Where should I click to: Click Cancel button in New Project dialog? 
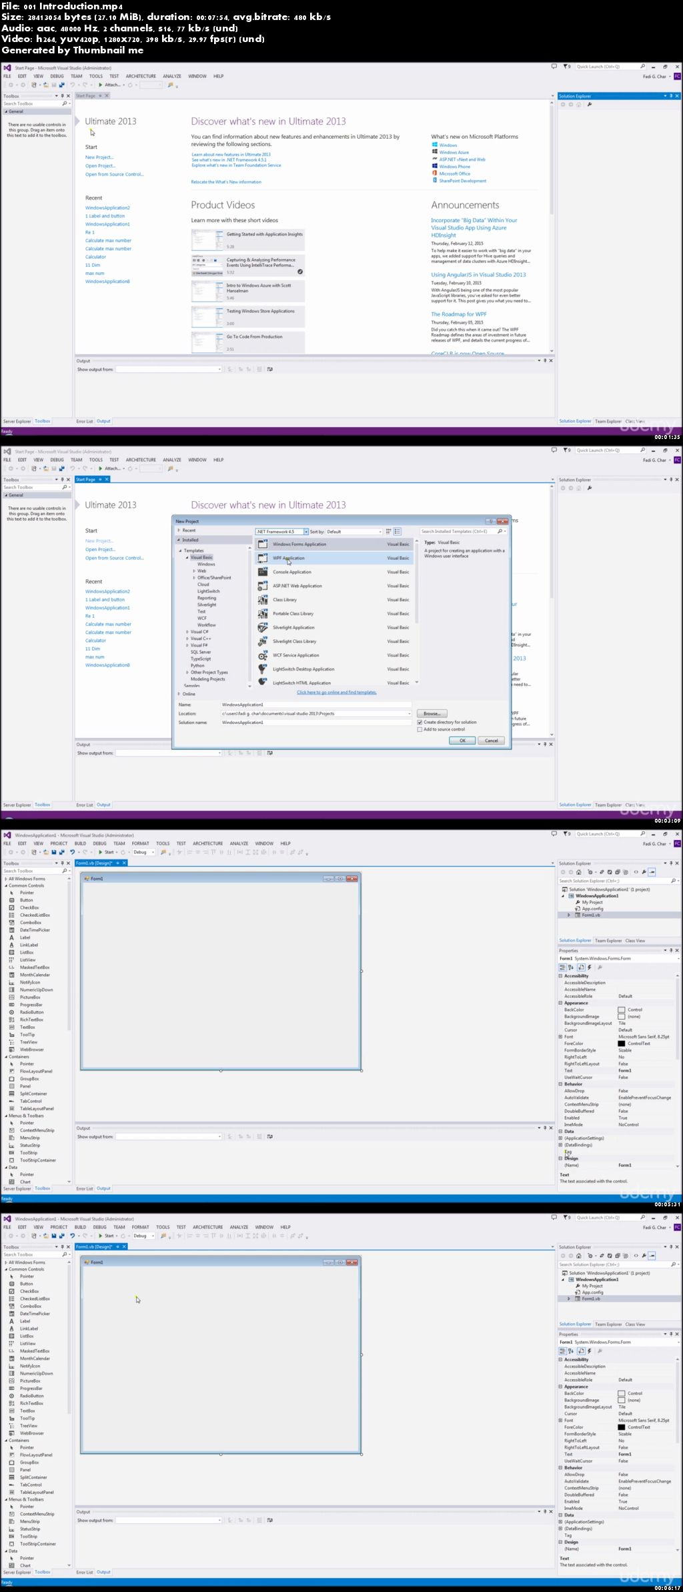492,741
